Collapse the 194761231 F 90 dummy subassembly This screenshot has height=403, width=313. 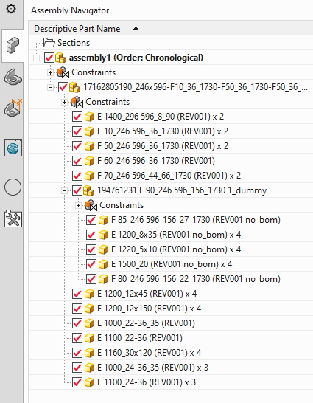[x=64, y=190]
